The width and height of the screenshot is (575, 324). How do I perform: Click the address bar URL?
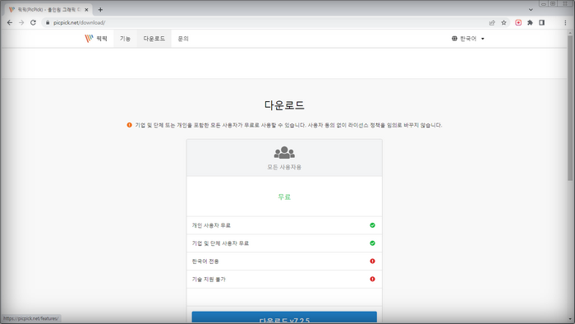[79, 23]
